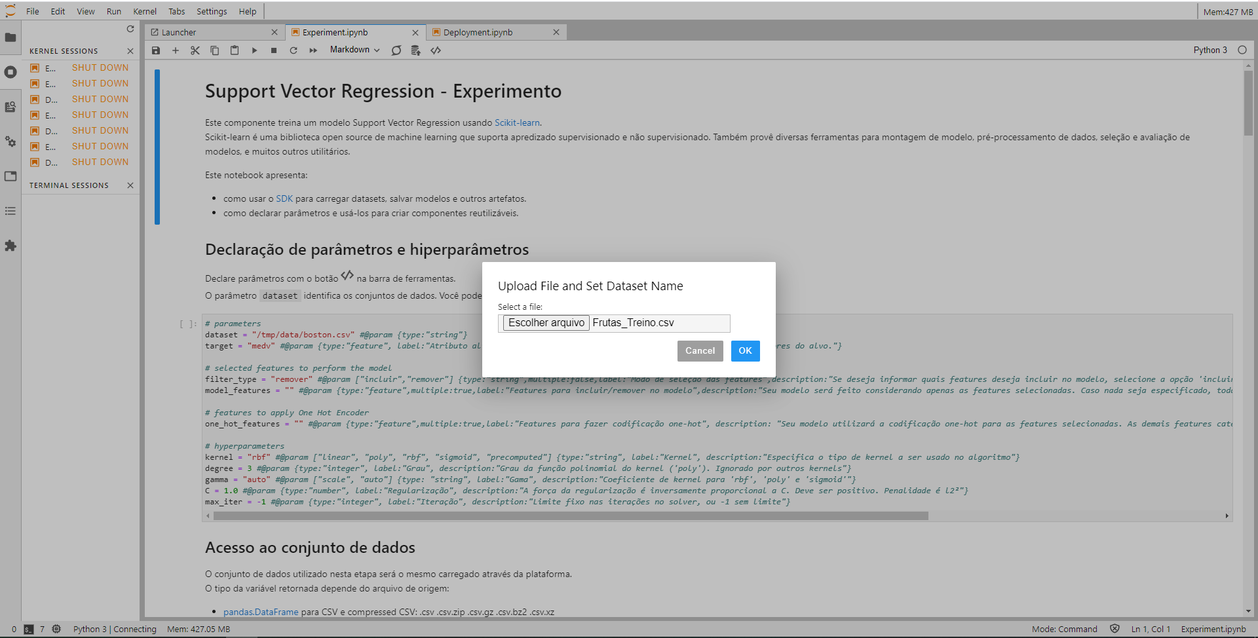
Task: Open the File menu
Action: point(33,11)
